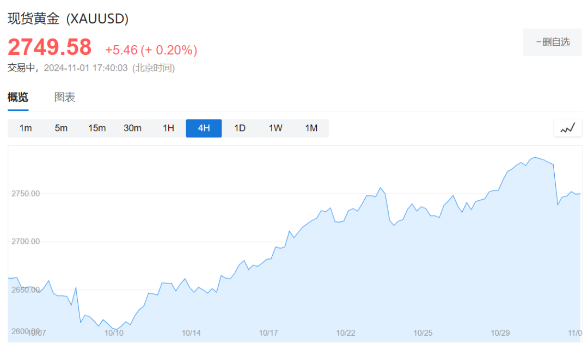This screenshot has height=345, width=588.
Task: Click the 删自选 button
Action: click(x=553, y=42)
